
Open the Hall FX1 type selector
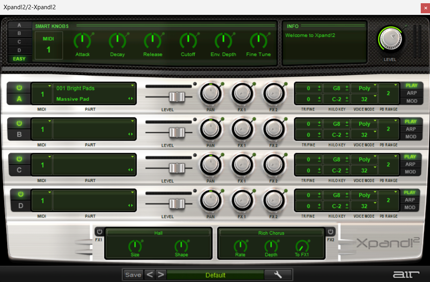(x=158, y=233)
